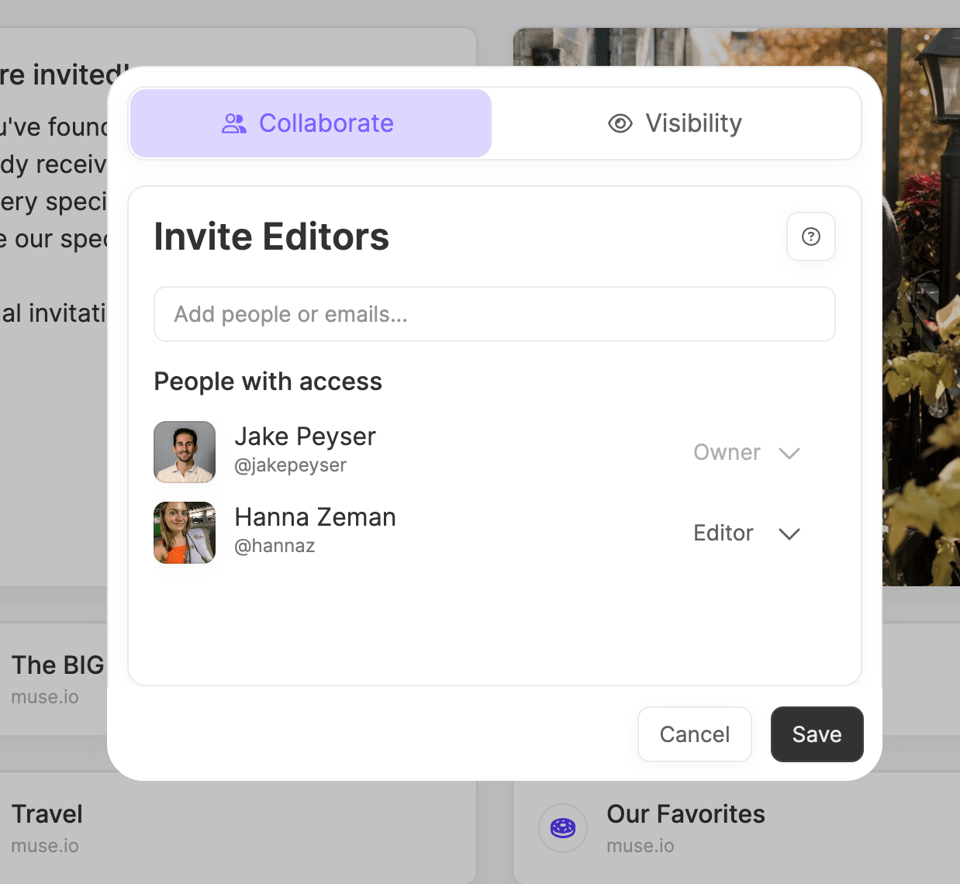Open the help icon beside Invite Editors
Viewport: 960px width, 884px height.
coord(811,237)
